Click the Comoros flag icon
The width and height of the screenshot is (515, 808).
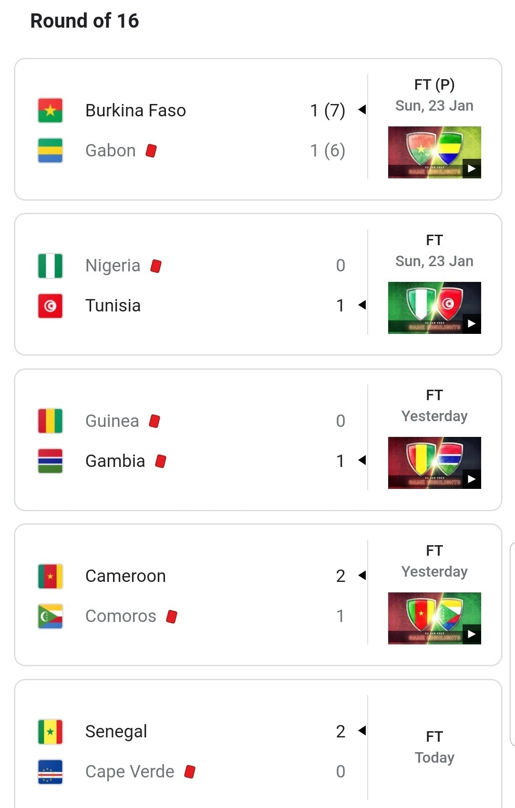coord(50,616)
